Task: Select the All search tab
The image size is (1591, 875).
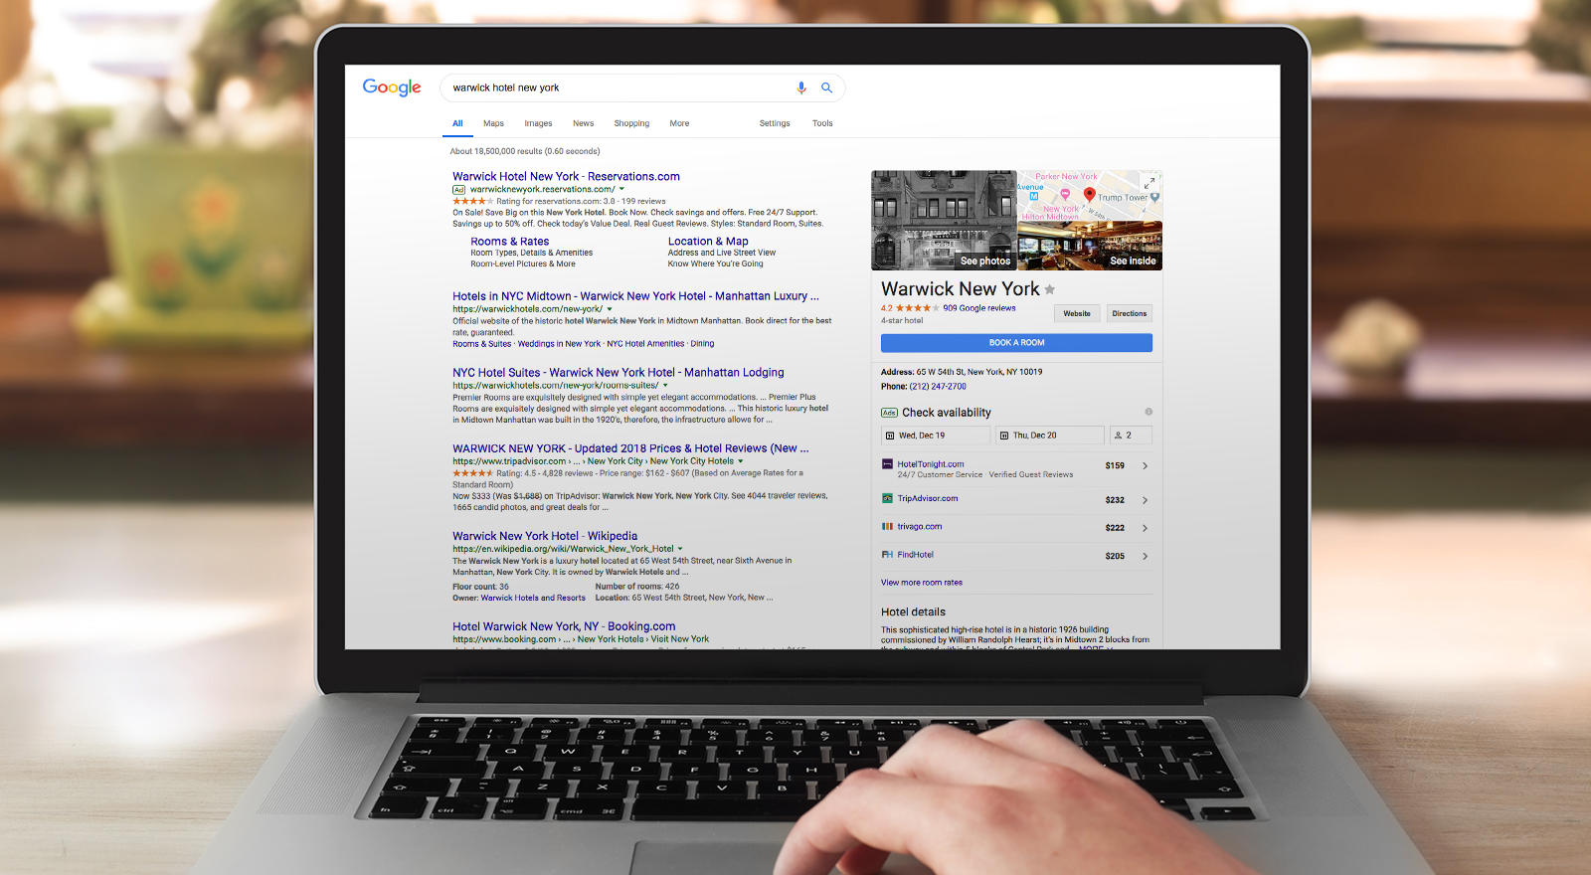Action: pyautogui.click(x=457, y=123)
